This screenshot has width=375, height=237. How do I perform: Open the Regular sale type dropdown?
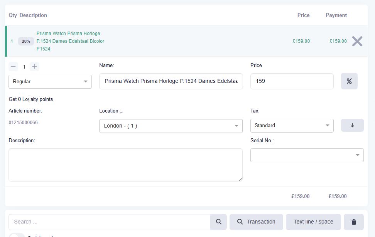(50, 82)
